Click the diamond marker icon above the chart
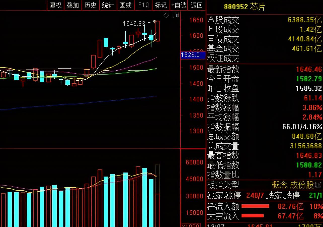 click(166, 16)
